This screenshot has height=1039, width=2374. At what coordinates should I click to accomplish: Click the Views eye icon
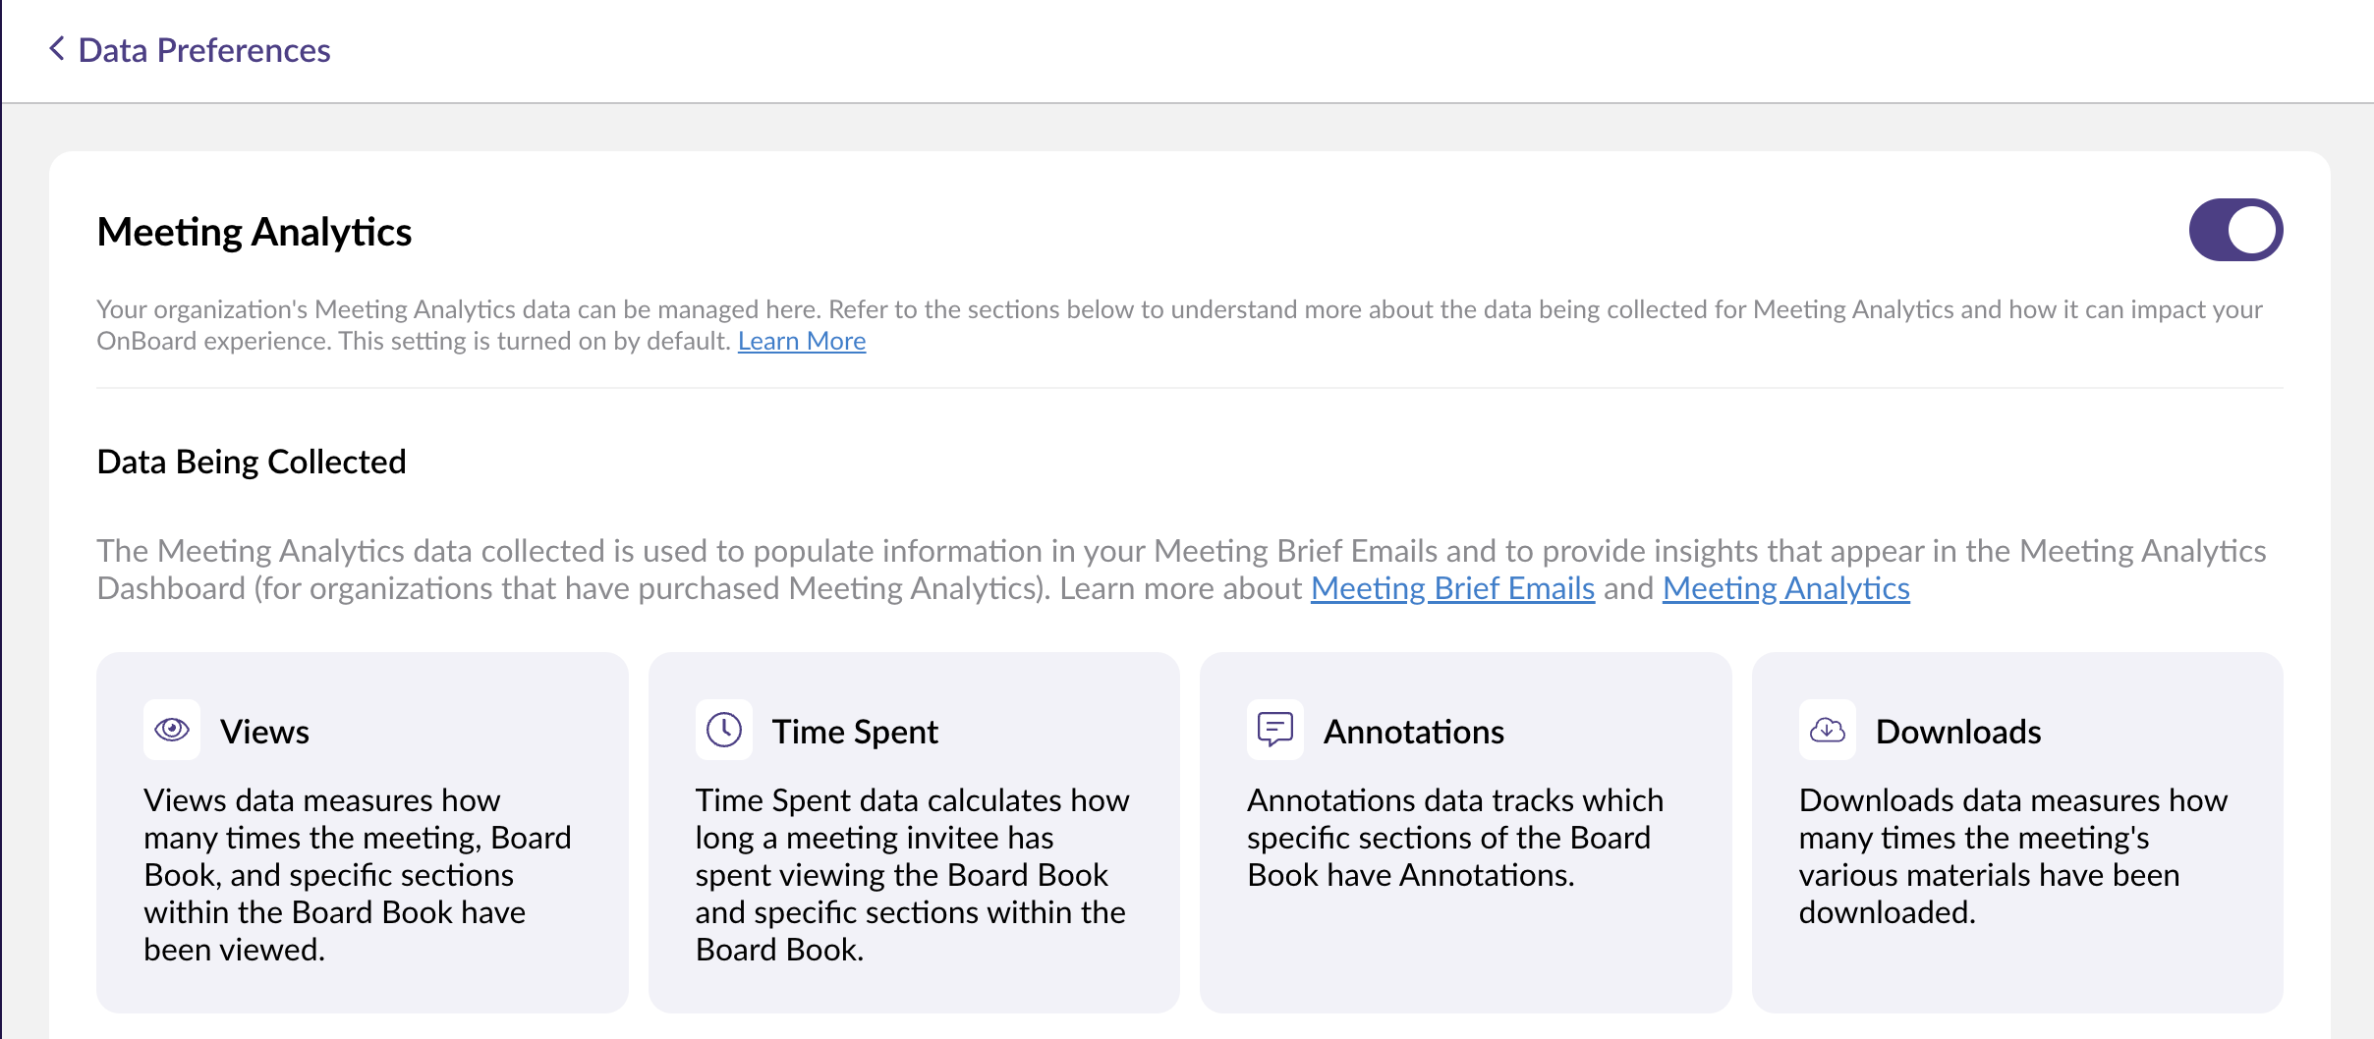172,730
